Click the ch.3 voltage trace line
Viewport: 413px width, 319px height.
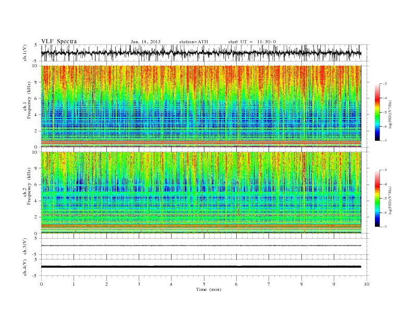tap(201, 246)
